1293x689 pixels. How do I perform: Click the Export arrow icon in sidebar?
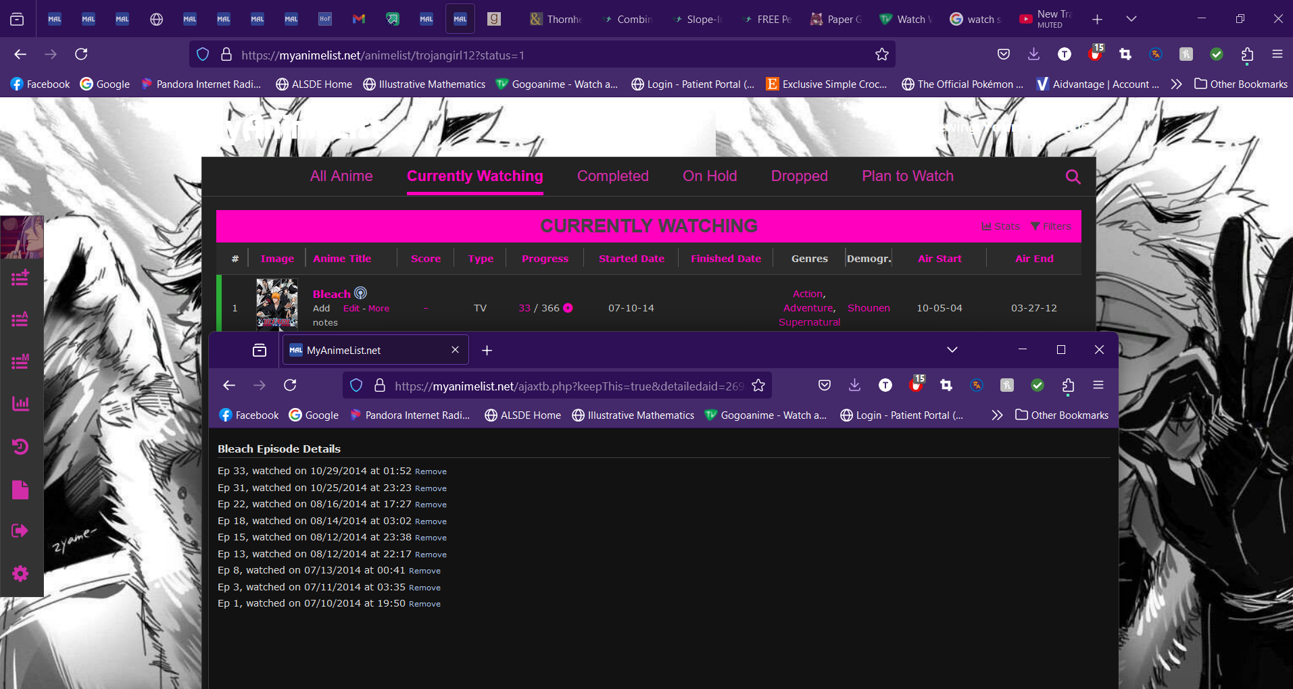(x=20, y=530)
